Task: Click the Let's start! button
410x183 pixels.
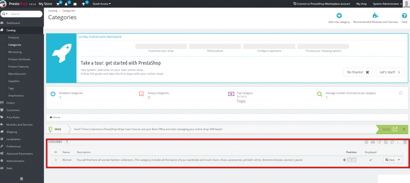Action: (390, 72)
